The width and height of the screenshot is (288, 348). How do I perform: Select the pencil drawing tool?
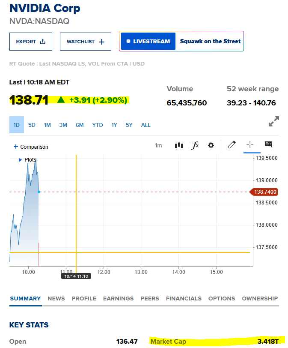click(x=232, y=145)
